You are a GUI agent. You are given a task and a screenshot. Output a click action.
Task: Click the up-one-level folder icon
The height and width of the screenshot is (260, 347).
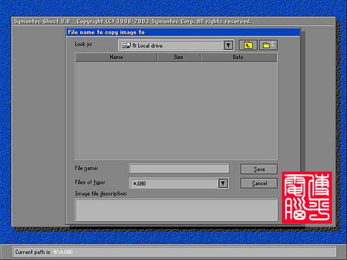pos(248,45)
